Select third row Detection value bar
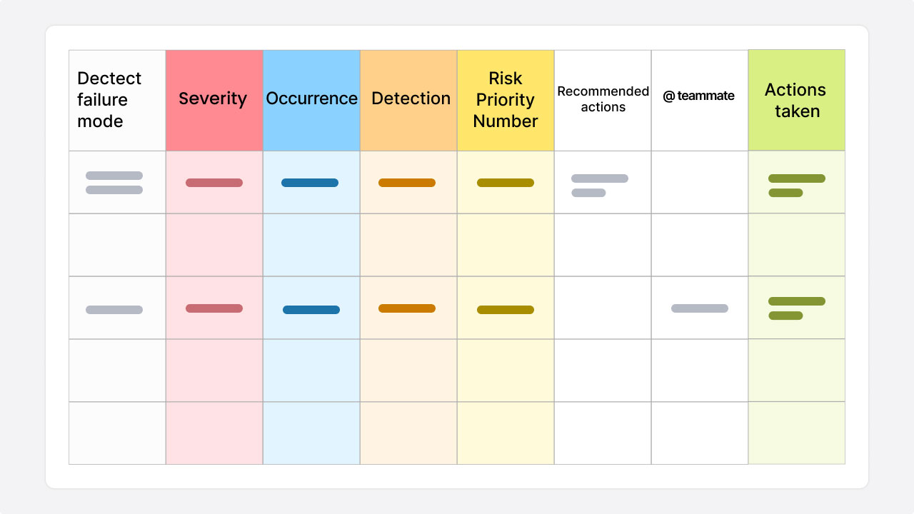Viewport: 914px width, 514px height. [x=407, y=308]
